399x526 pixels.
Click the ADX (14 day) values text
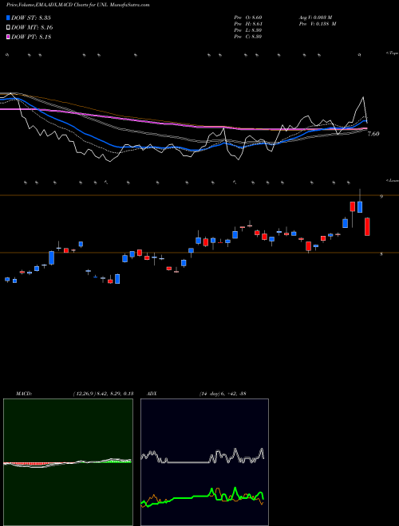coord(223,393)
